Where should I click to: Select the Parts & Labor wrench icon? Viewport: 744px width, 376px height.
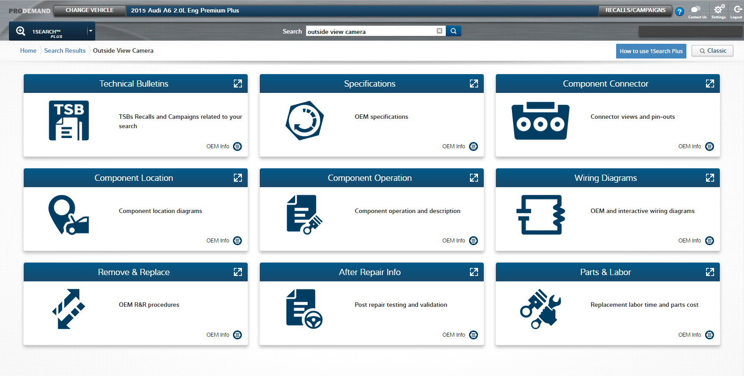click(x=540, y=309)
